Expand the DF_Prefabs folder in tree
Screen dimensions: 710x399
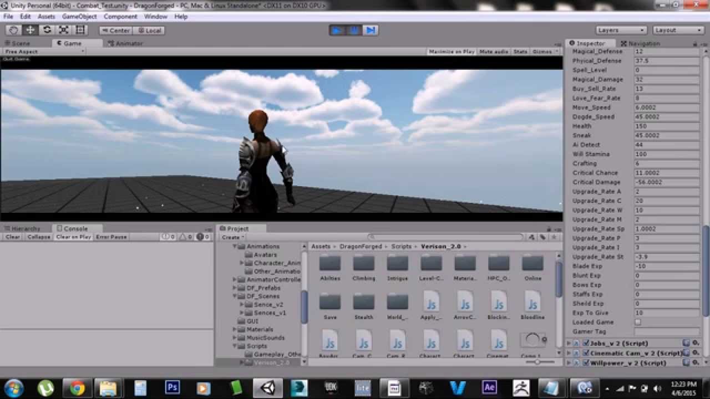coord(235,288)
